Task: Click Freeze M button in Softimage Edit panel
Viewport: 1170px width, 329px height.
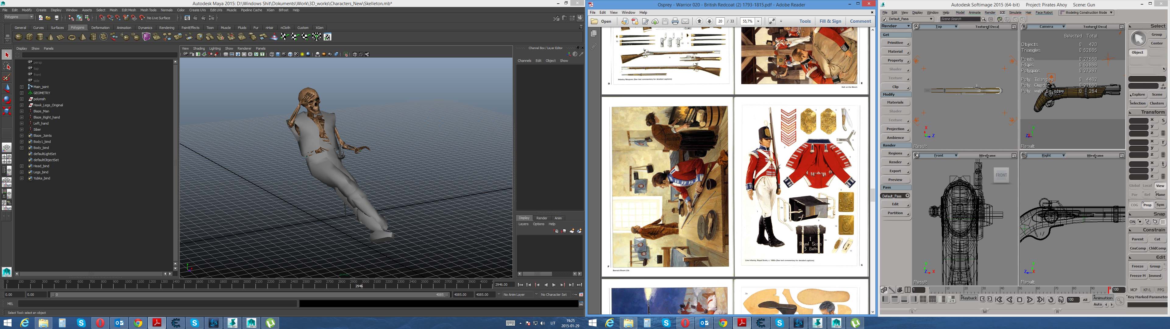Action: [1138, 276]
